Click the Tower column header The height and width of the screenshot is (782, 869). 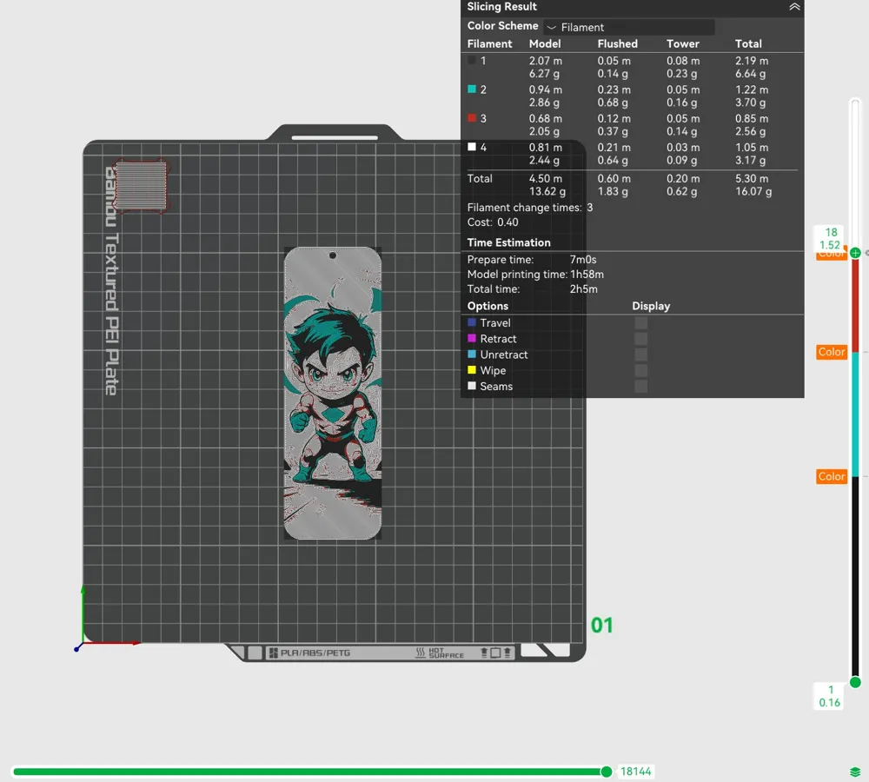coord(683,43)
